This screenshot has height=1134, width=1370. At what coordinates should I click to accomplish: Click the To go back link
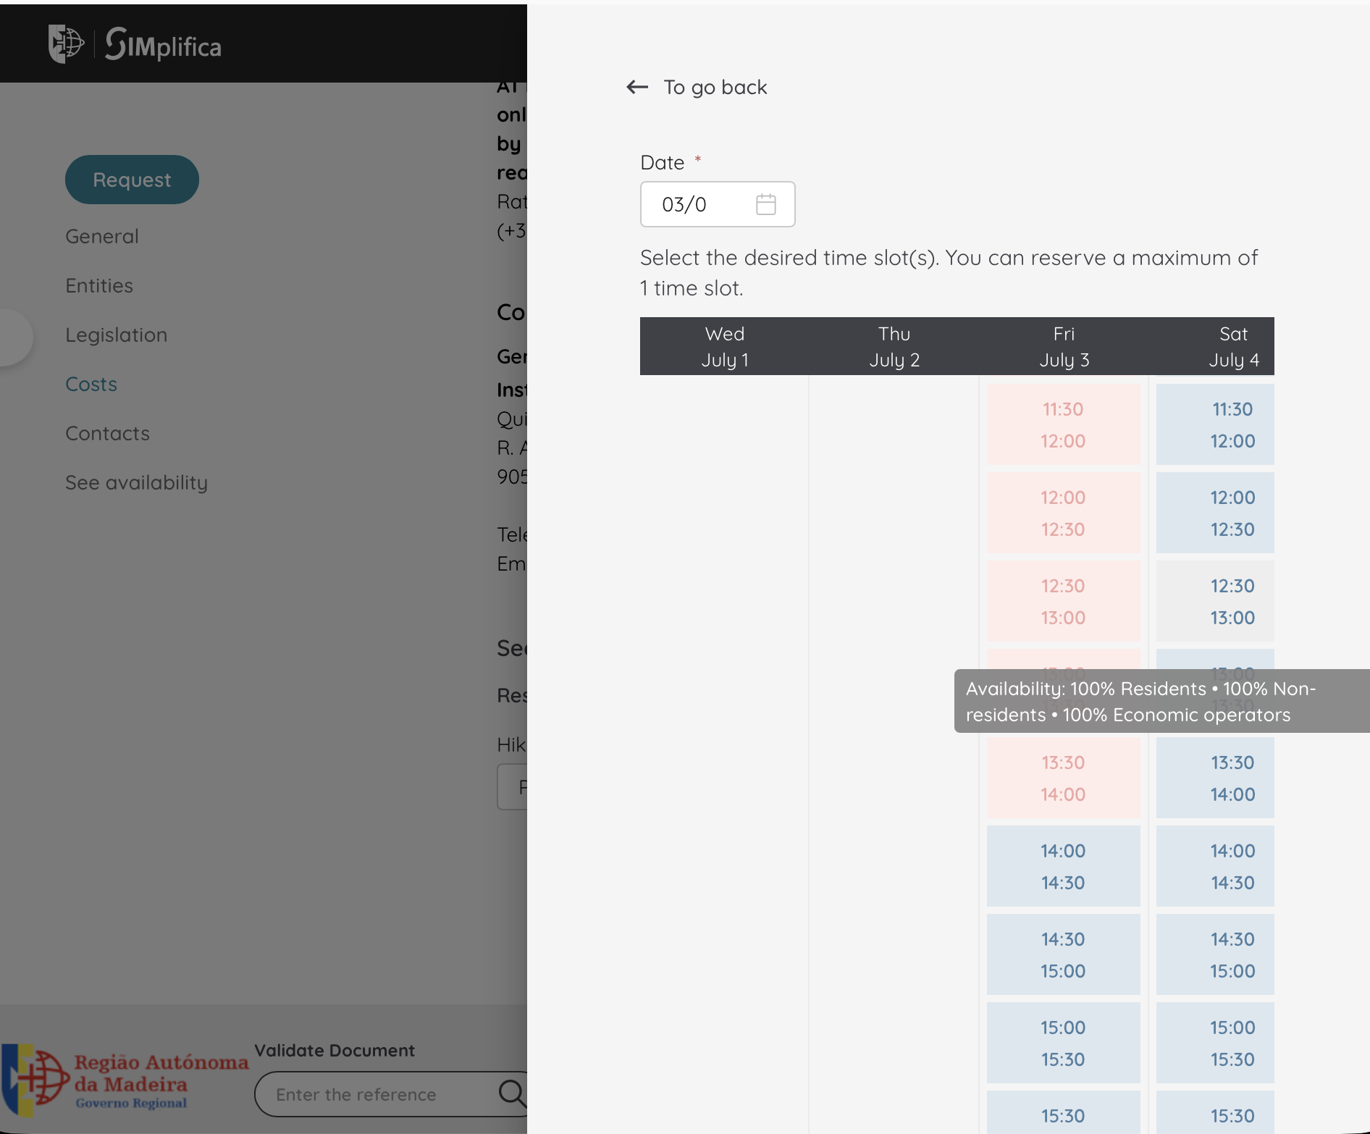pyautogui.click(x=715, y=88)
